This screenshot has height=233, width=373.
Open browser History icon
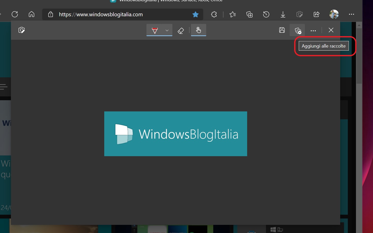pyautogui.click(x=266, y=14)
